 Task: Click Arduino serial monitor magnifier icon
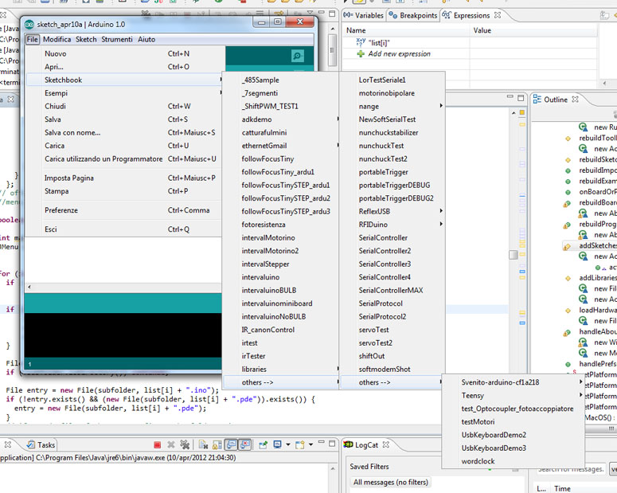point(298,56)
